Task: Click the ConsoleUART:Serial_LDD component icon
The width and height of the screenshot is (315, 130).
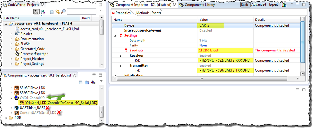Action: click(17, 113)
